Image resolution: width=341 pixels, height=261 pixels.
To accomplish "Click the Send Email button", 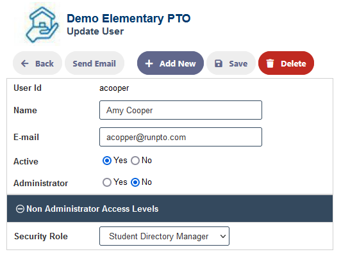I will [x=94, y=63].
